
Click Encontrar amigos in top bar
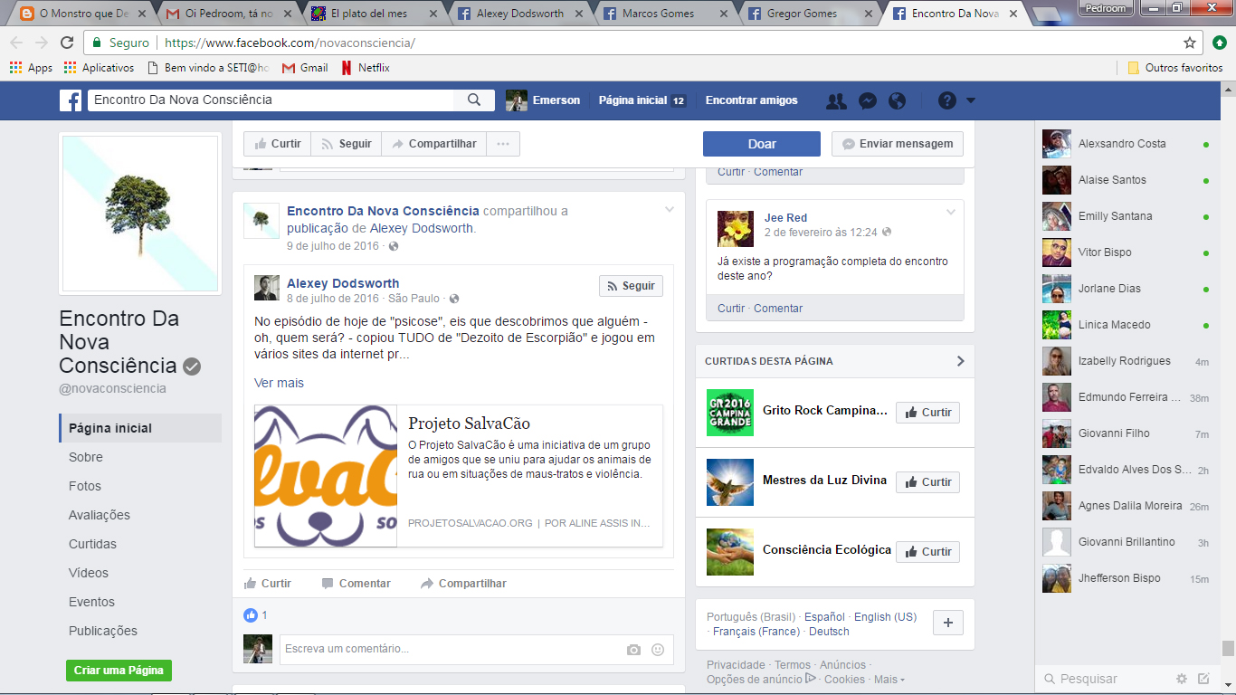click(x=751, y=100)
